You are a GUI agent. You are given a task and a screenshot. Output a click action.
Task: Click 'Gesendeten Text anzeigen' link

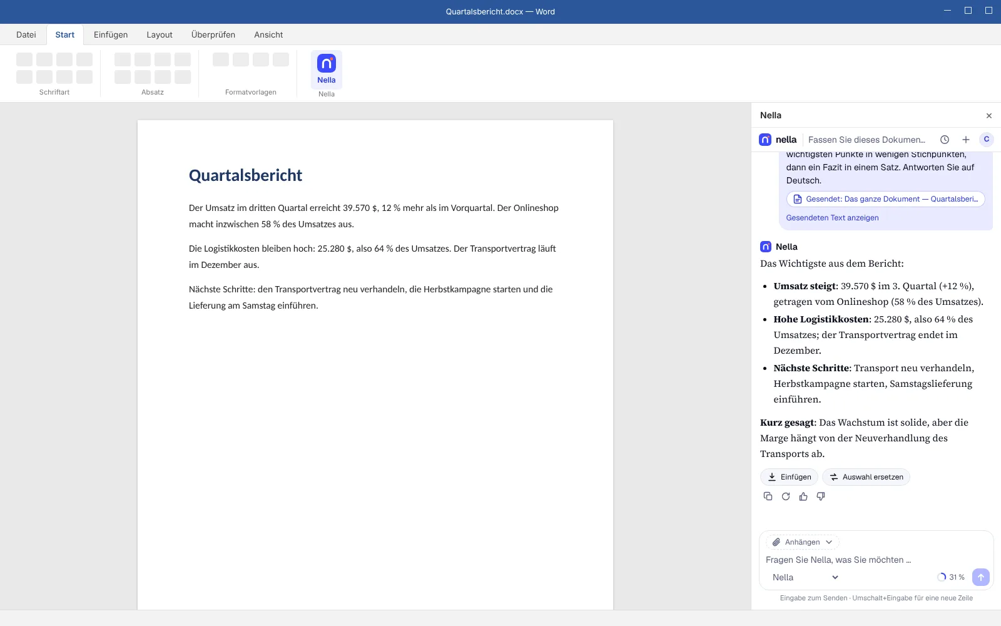coord(832,218)
